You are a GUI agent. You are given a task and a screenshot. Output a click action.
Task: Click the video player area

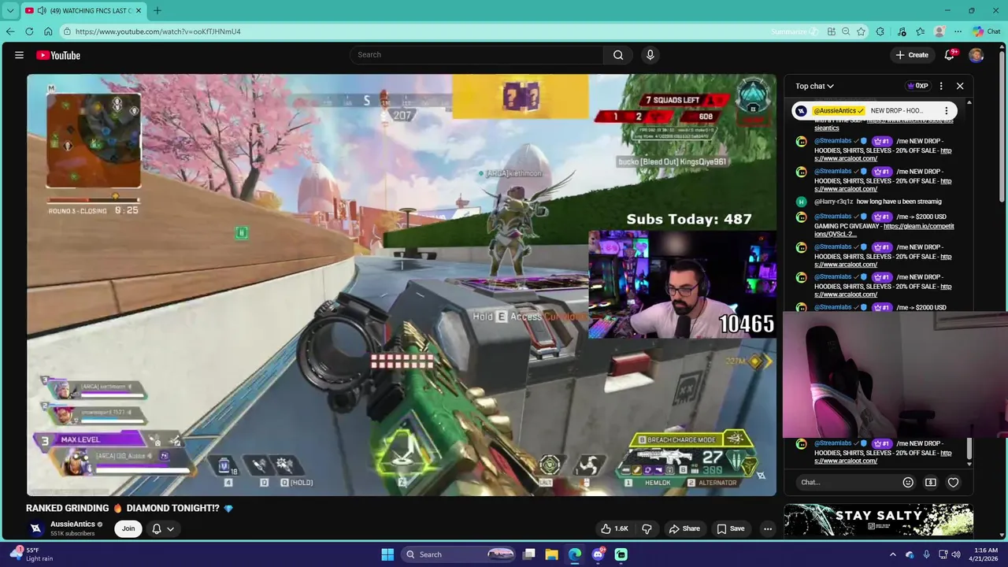[402, 285]
